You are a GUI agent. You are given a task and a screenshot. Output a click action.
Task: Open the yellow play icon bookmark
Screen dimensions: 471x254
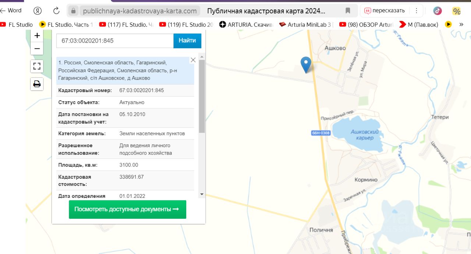pos(448,25)
